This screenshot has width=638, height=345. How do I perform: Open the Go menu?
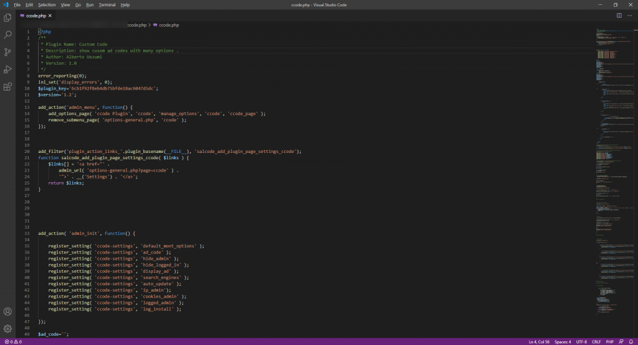[x=78, y=5]
